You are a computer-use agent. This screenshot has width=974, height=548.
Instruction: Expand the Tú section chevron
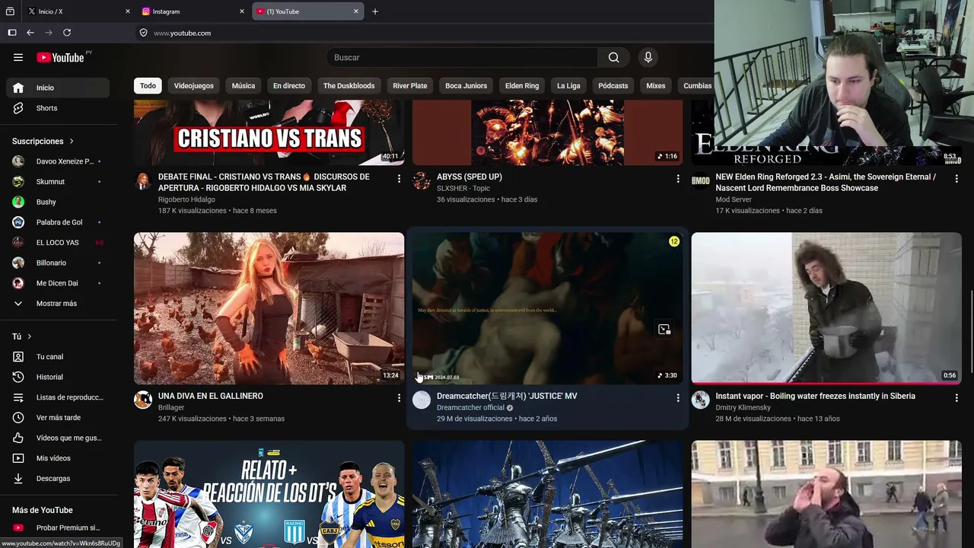tap(30, 336)
